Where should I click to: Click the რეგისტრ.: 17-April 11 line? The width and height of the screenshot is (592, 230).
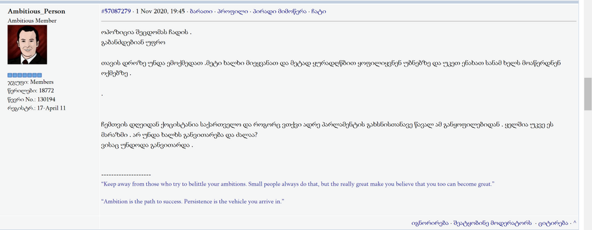click(37, 108)
